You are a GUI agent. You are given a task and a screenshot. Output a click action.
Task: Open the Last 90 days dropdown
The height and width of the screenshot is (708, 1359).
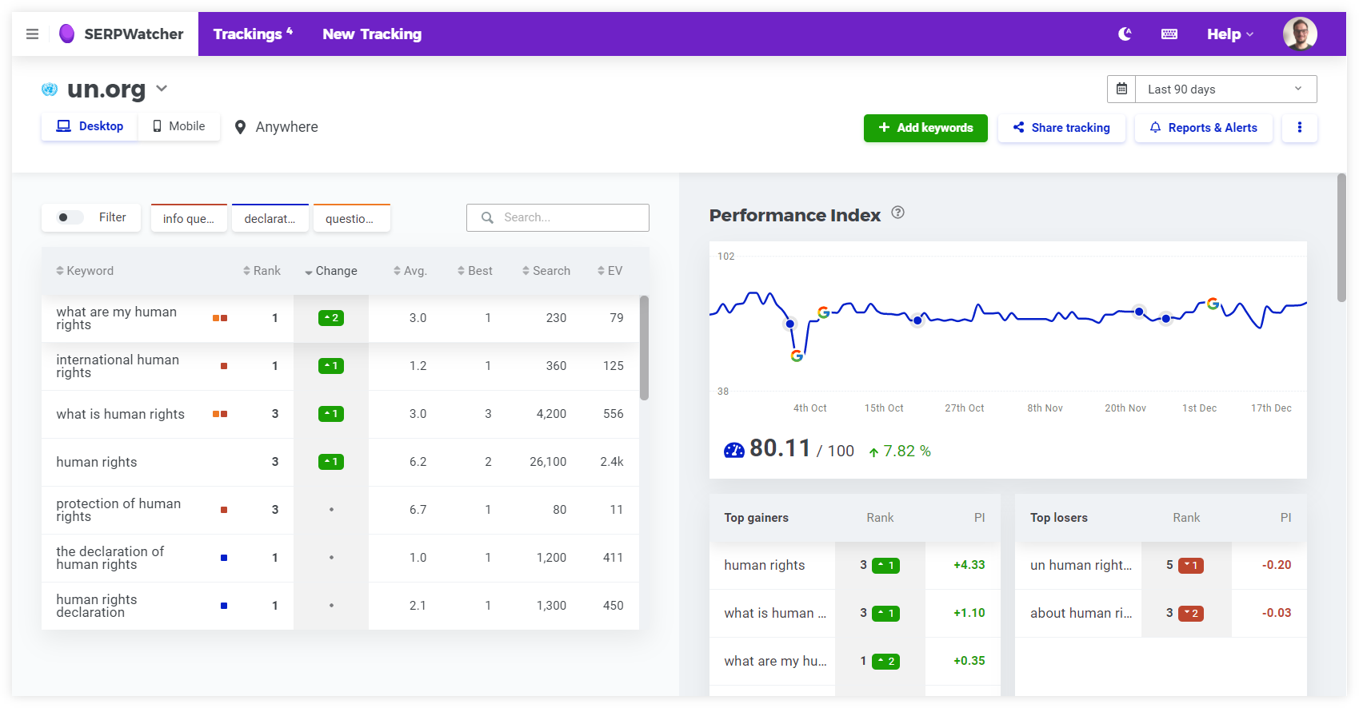(1225, 89)
